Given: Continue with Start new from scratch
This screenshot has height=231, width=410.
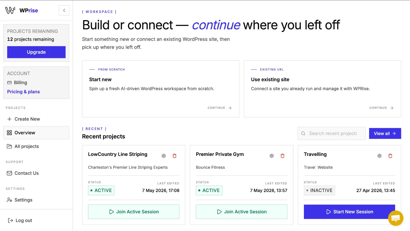Looking at the screenshot, I should [x=220, y=108].
